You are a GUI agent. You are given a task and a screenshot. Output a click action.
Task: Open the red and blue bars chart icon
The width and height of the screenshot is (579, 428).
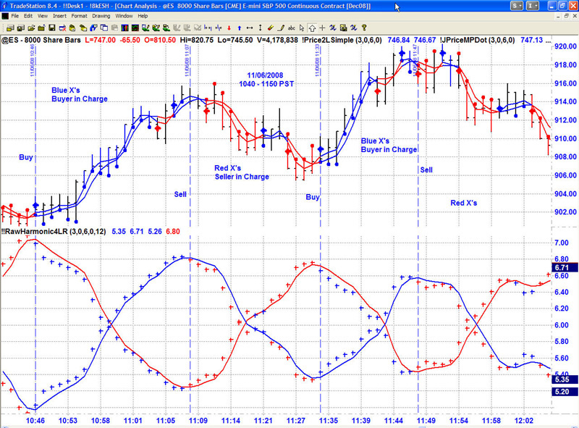[x=124, y=28]
